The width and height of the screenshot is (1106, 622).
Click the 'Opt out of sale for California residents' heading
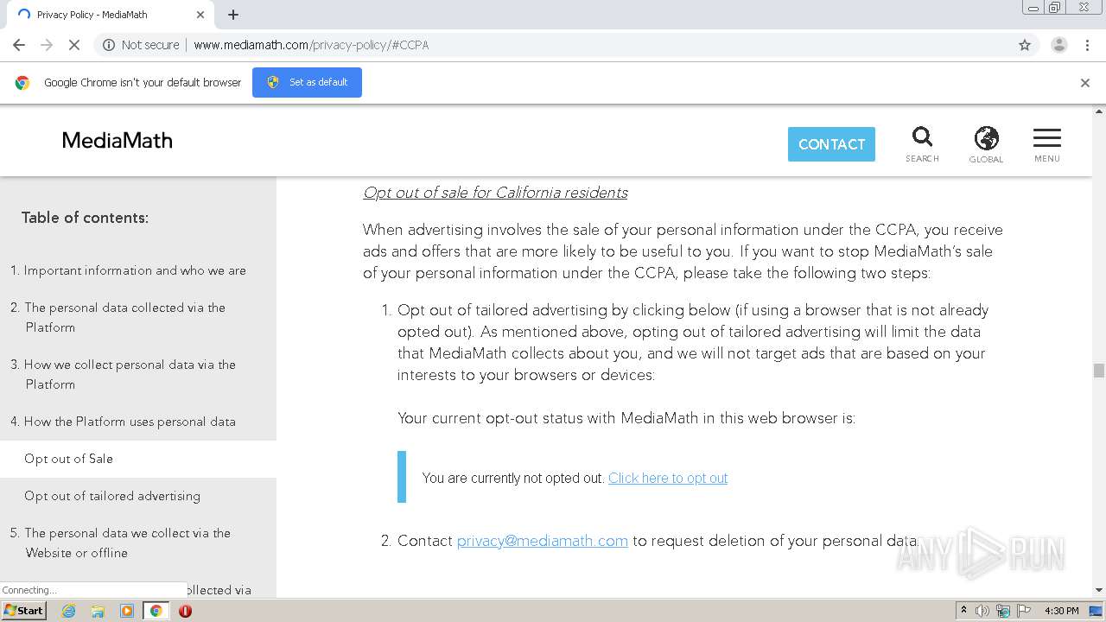[x=495, y=193]
